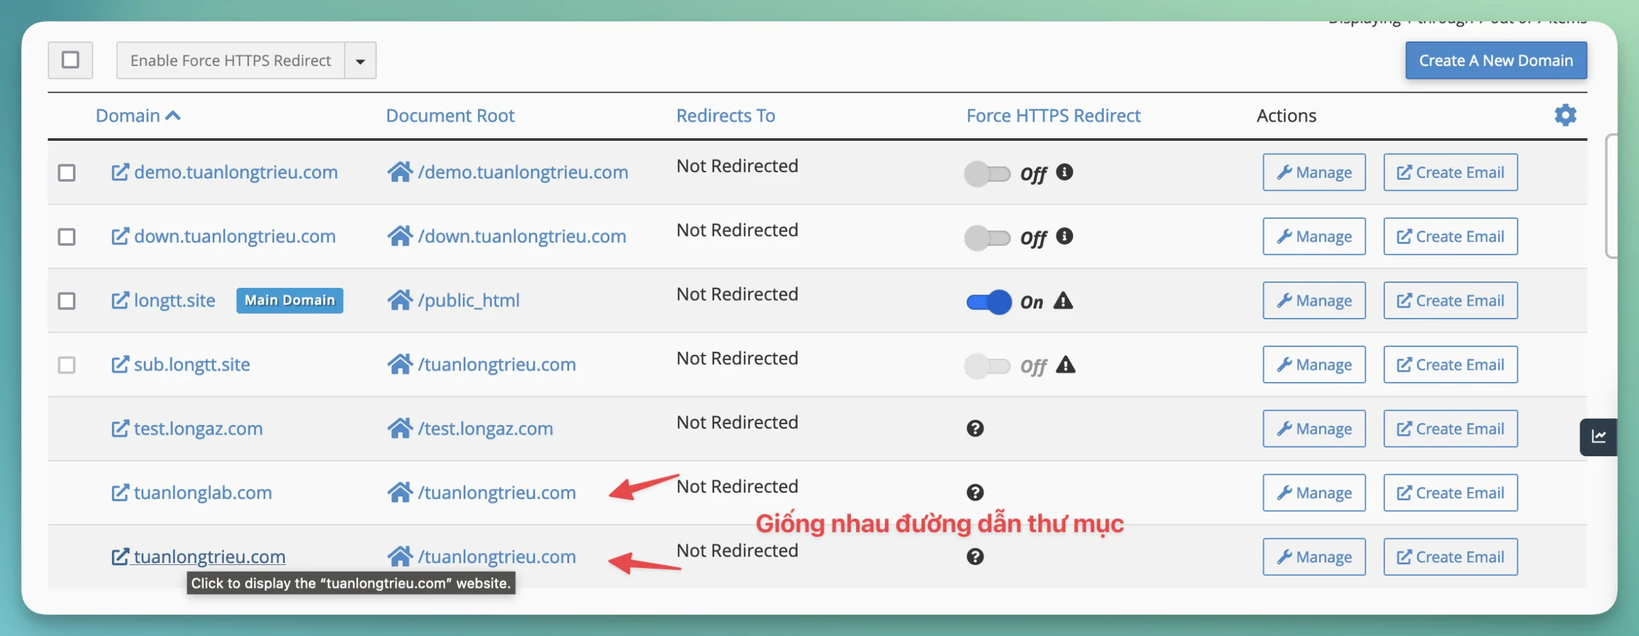The height and width of the screenshot is (636, 1639).
Task: Turn off Force HTTPS for longtt.site
Action: click(988, 301)
